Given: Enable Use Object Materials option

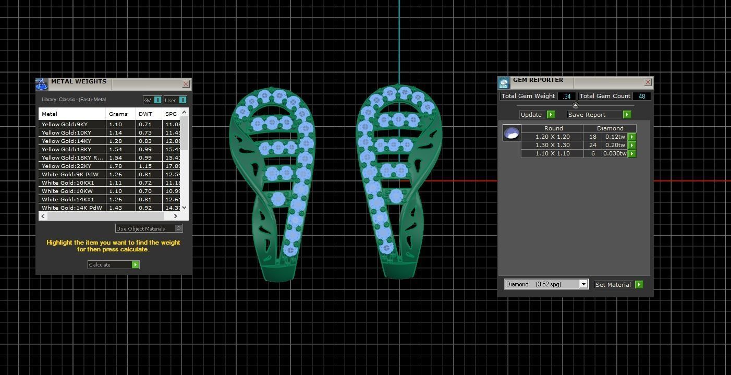Looking at the screenshot, I should (x=149, y=228).
